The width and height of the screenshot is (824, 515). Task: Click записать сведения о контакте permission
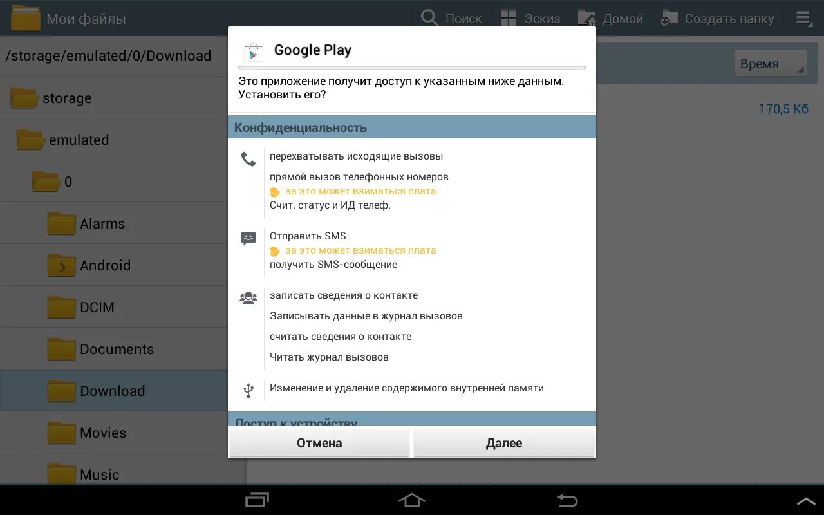344,295
